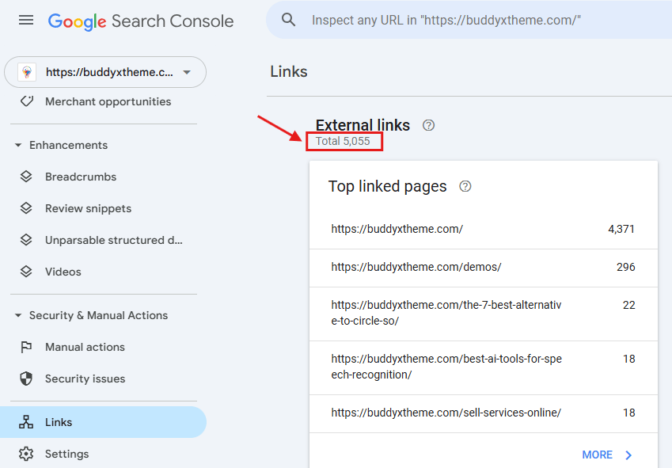This screenshot has height=468, width=672.
Task: Click the Links page heading
Action: (x=289, y=71)
